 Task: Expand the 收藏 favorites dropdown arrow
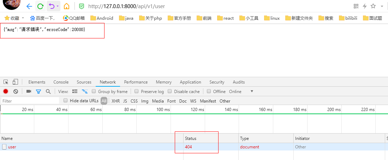[23, 18]
